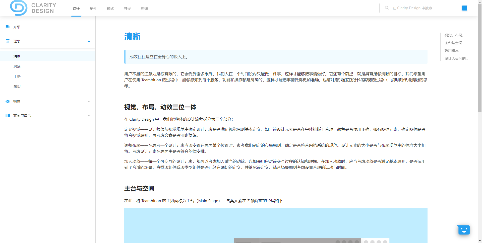Click the search magnifier icon
The width and height of the screenshot is (482, 243).
pos(387,8)
